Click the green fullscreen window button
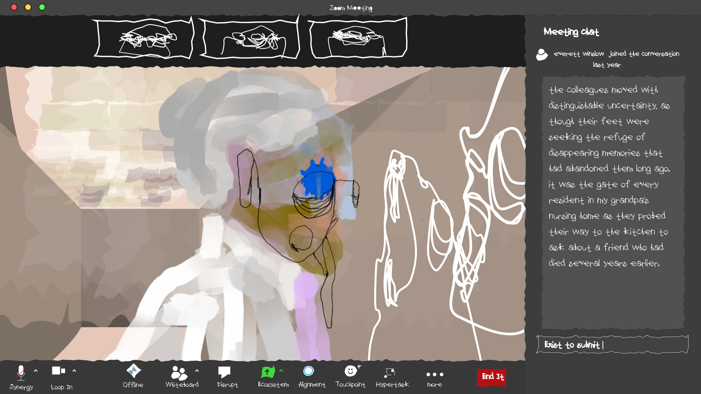 tap(42, 7)
